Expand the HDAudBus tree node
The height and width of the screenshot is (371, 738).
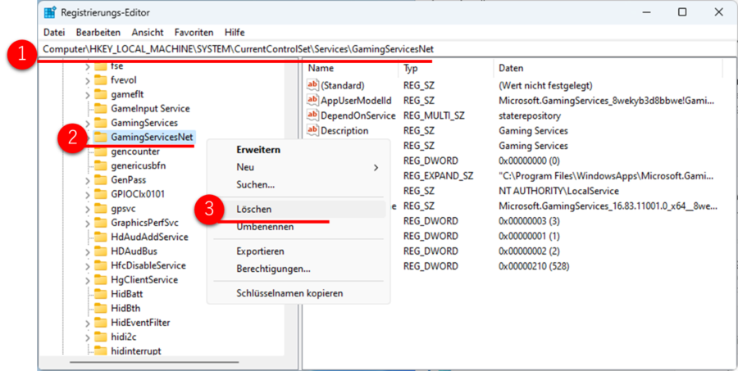tap(88, 251)
